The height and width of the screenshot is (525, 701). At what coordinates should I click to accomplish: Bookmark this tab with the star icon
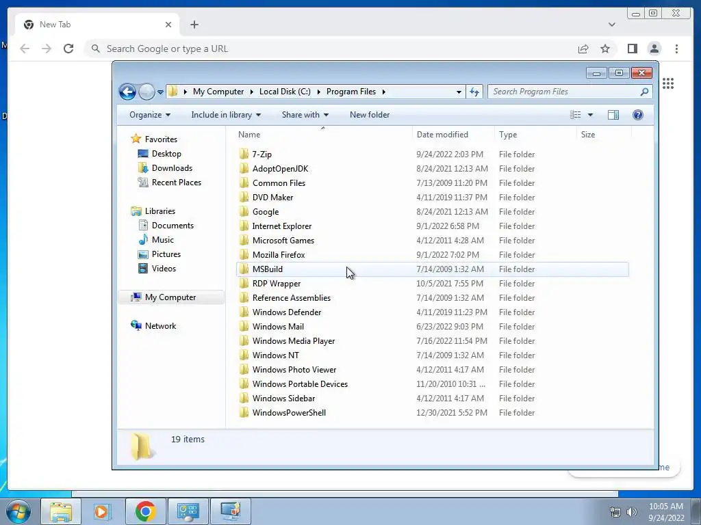(605, 49)
